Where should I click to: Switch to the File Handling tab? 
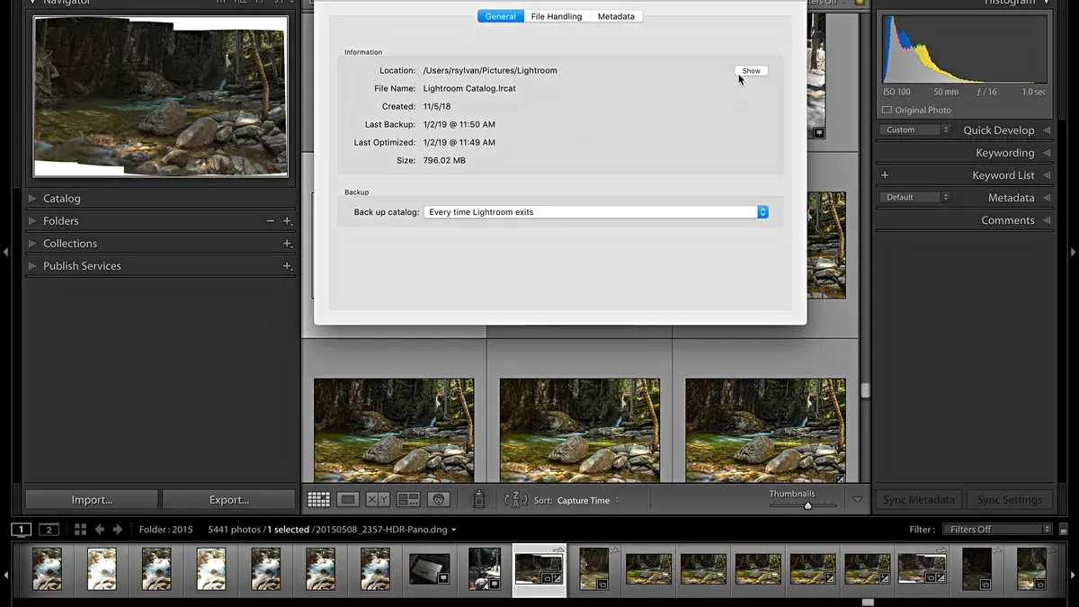coord(557,16)
